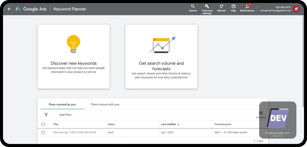Image resolution: width=307 pixels, height=147 pixels.
Task: Click the filter funnel icon
Action: [x=46, y=115]
